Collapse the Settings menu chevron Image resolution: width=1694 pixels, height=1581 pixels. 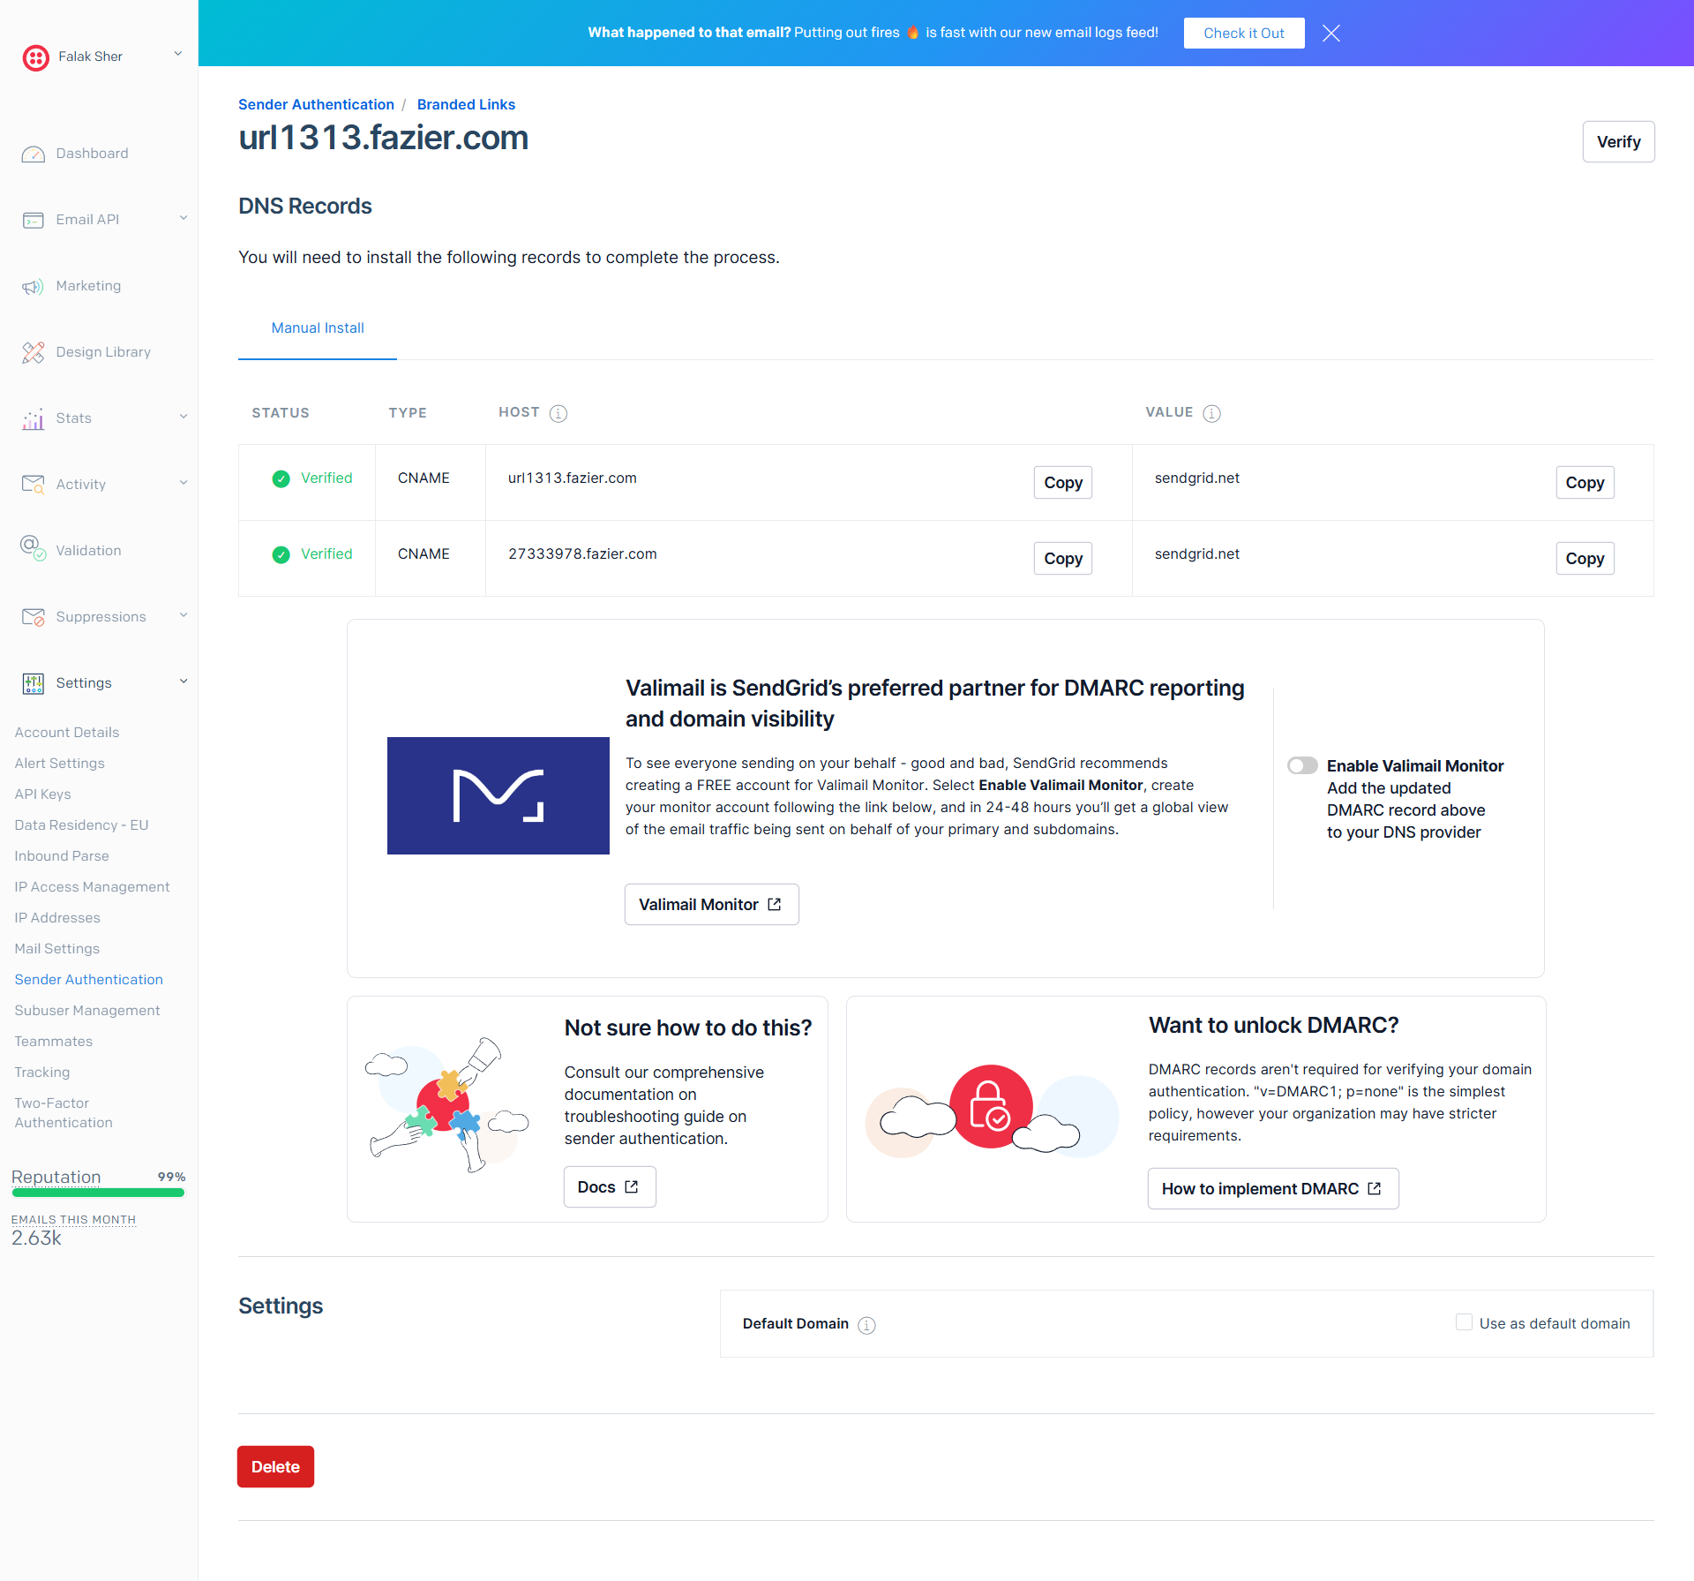coord(184,682)
